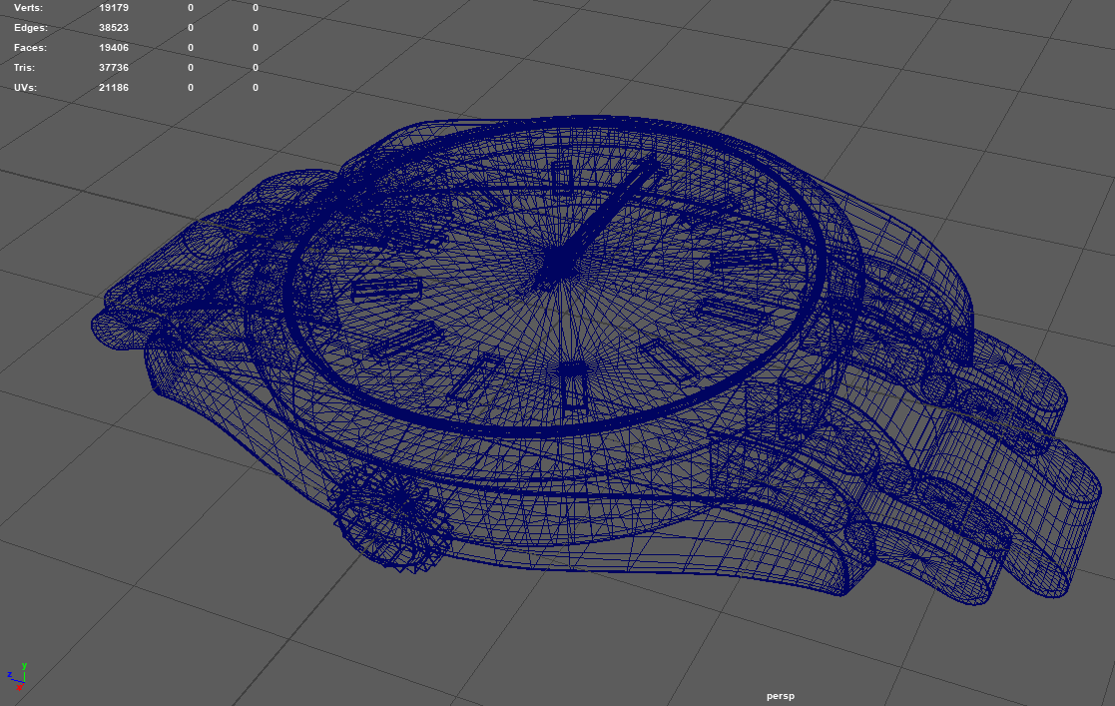Select the 'Verts:' heads-up display label

28,8
